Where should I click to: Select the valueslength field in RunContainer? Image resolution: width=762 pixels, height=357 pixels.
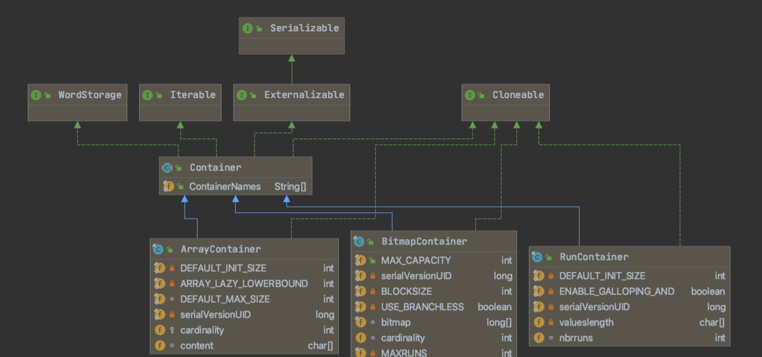click(586, 323)
